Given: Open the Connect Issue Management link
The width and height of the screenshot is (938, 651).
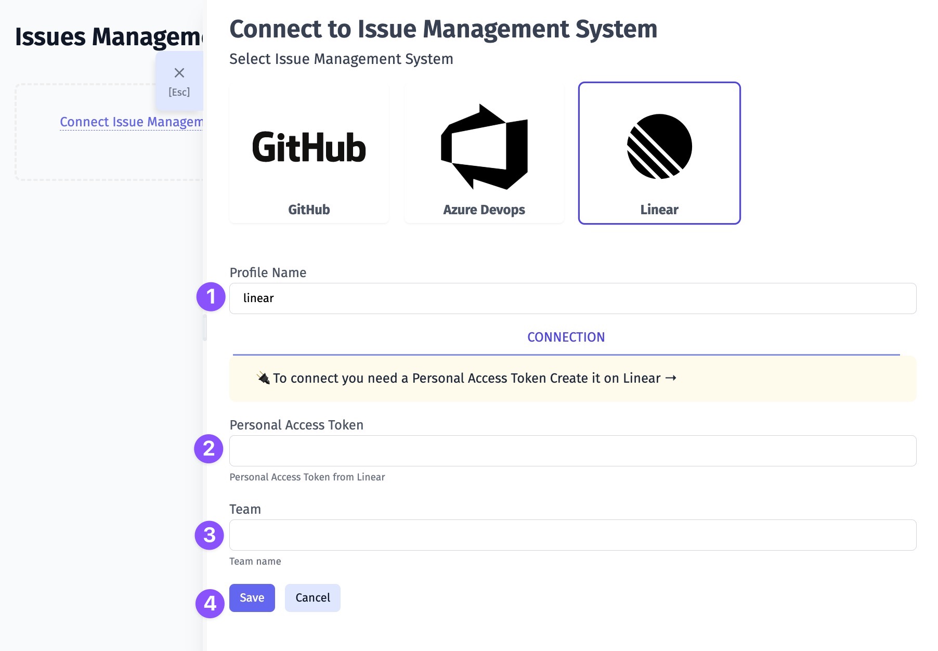Looking at the screenshot, I should click(131, 122).
